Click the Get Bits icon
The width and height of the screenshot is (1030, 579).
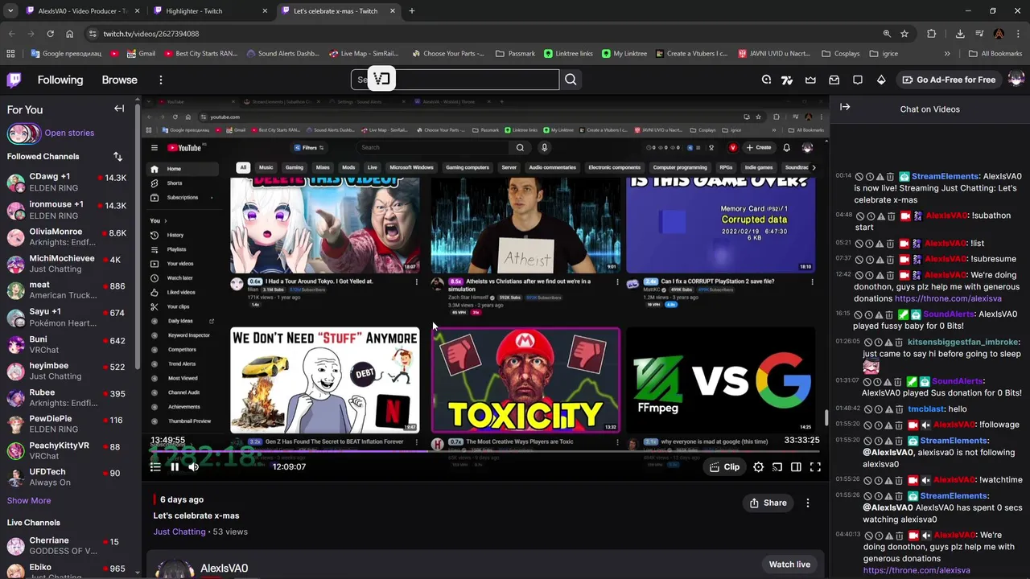pyautogui.click(x=881, y=80)
